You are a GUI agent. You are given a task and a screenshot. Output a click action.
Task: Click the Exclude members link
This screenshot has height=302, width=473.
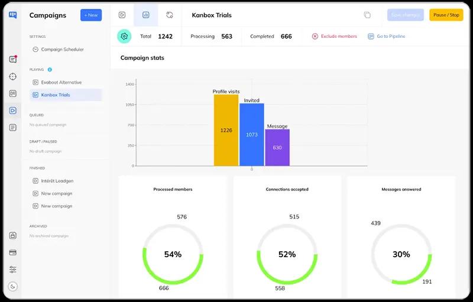click(x=339, y=36)
